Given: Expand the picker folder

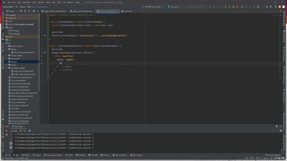Looking at the screenshot, I should pos(7,65).
